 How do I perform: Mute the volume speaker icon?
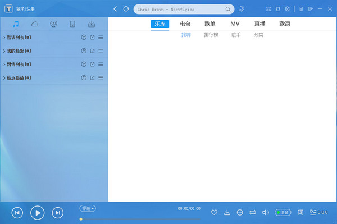(x=266, y=212)
